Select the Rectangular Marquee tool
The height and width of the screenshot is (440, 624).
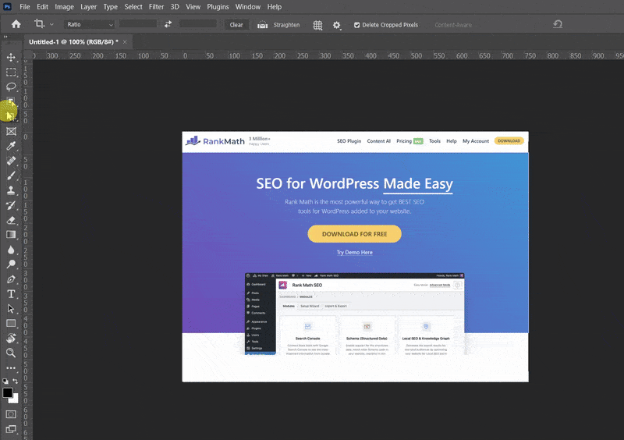[11, 72]
